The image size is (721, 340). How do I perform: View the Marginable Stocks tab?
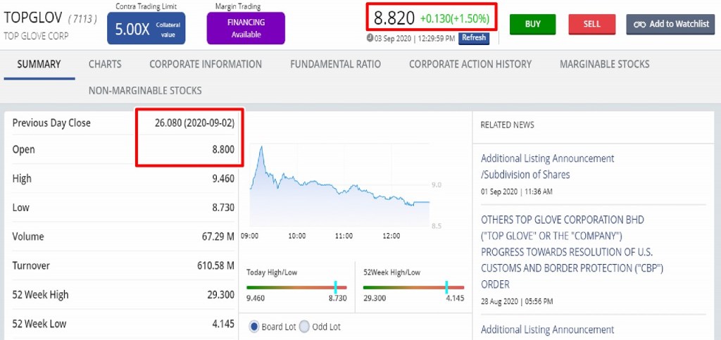[x=604, y=64]
